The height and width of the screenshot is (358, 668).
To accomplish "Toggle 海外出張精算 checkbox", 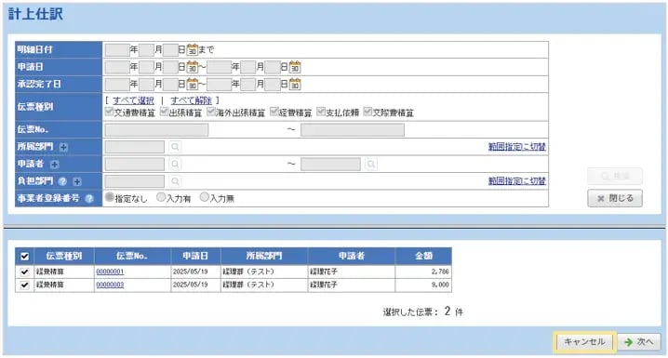I will pos(211,112).
